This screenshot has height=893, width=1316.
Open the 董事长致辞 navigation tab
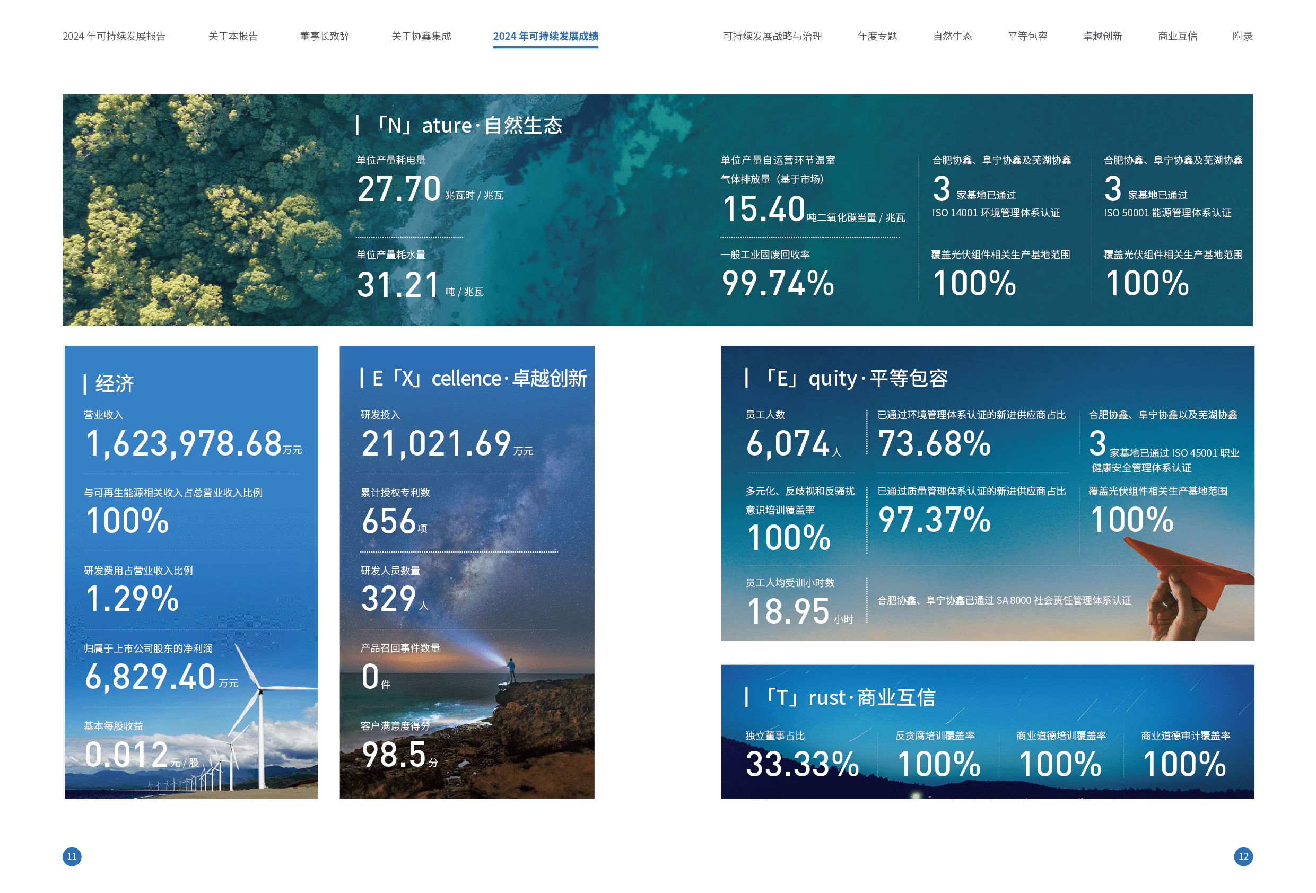point(325,36)
